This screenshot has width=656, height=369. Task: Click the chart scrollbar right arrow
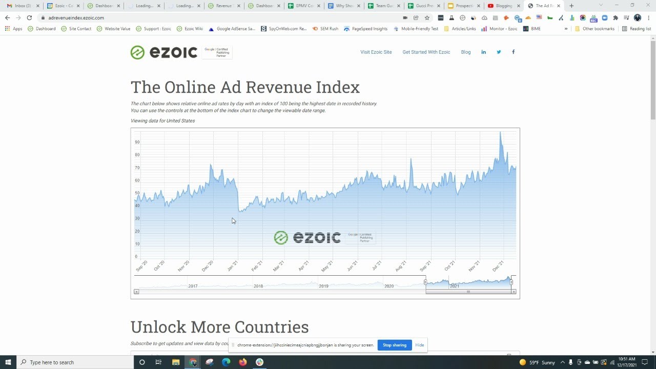(514, 292)
